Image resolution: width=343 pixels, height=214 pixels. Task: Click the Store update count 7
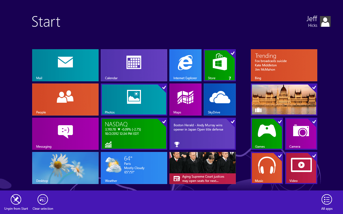point(230,78)
